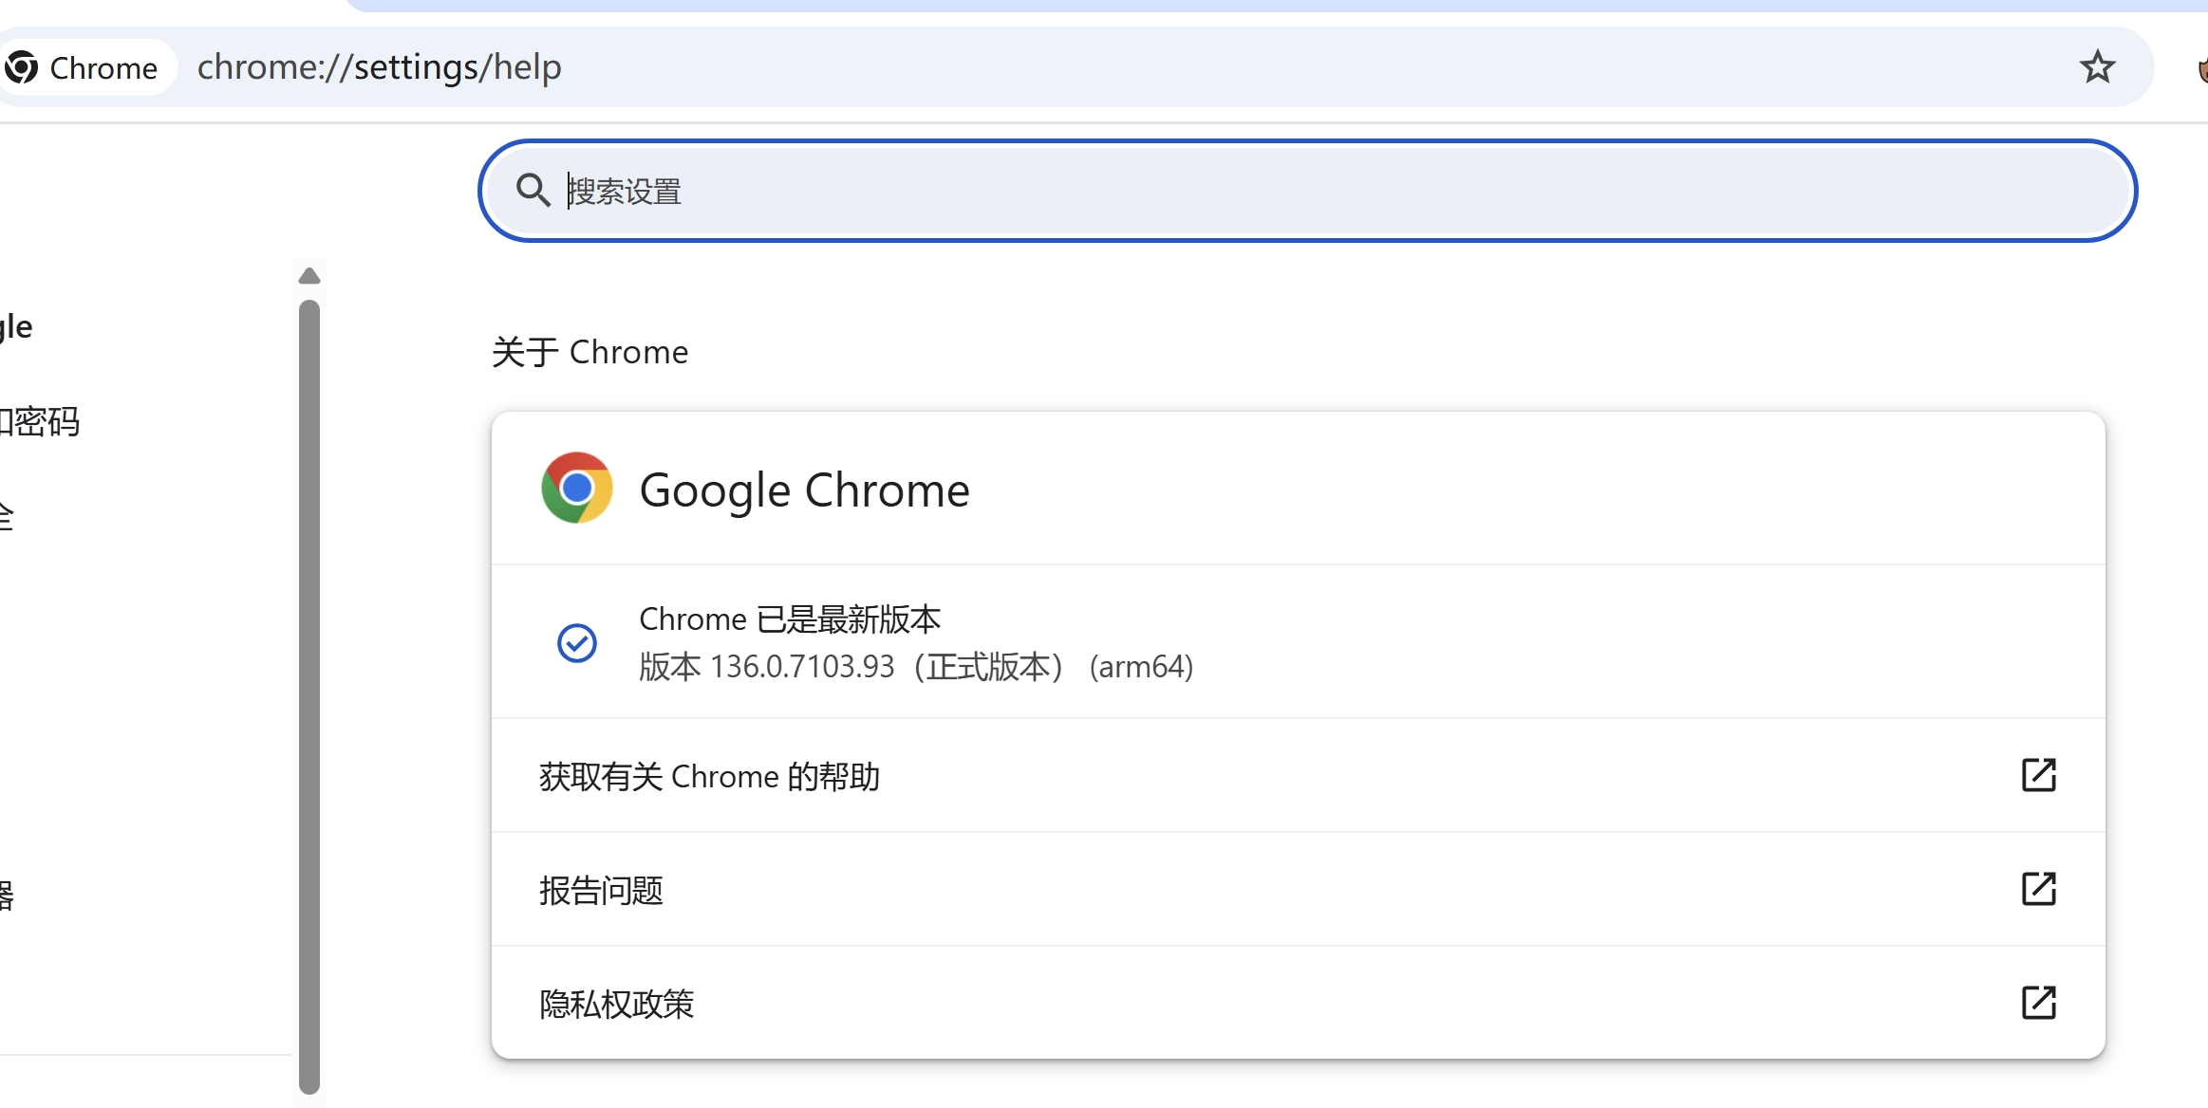Open external link icon for 隐私权政策
This screenshot has width=2208, height=1108.
pyautogui.click(x=2038, y=1003)
